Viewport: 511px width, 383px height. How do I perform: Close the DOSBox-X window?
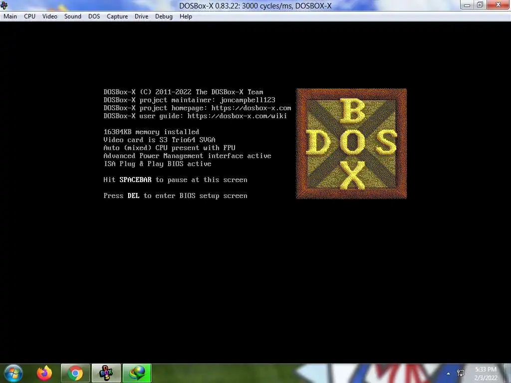pyautogui.click(x=499, y=4)
